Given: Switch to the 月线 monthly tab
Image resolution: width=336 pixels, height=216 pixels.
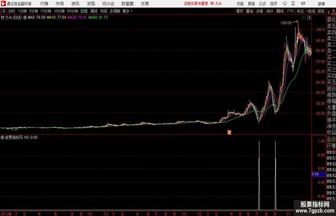Looking at the screenshot, I should [x=104, y=11].
